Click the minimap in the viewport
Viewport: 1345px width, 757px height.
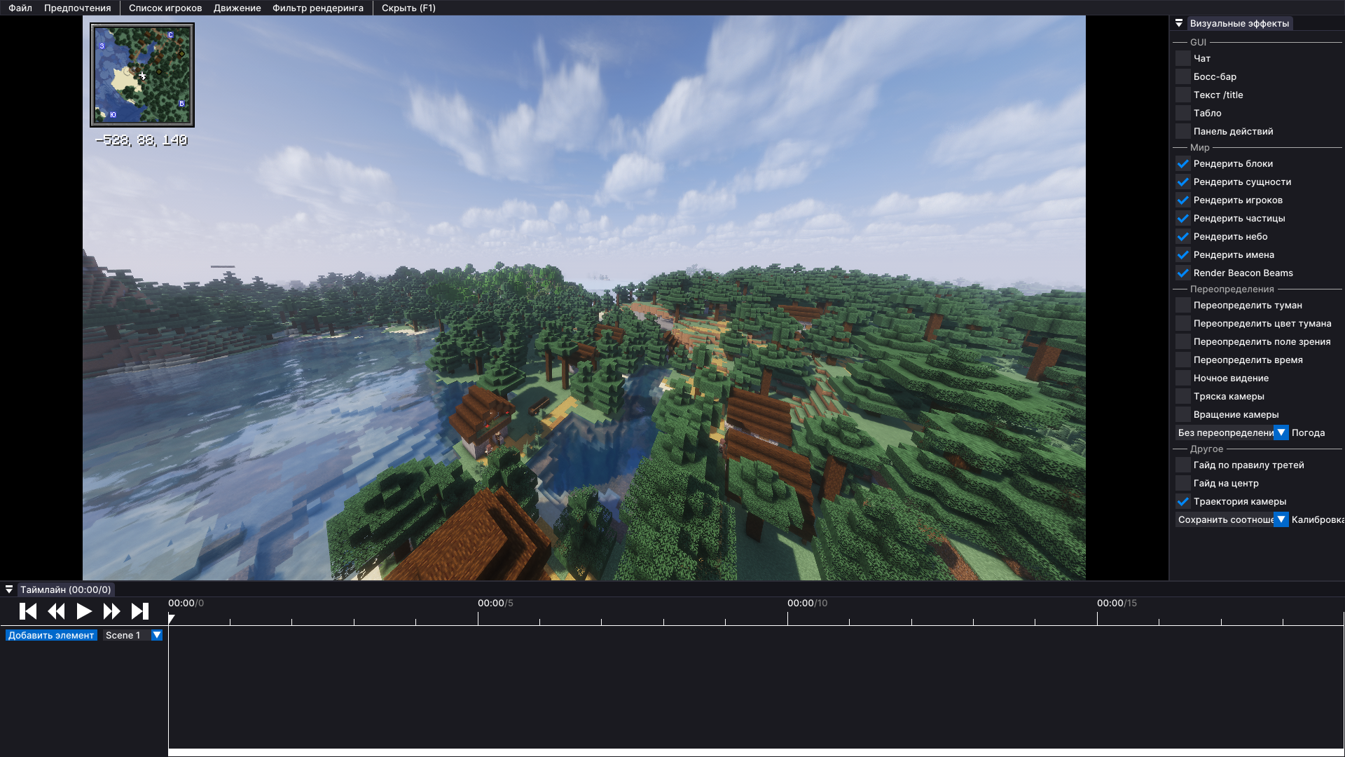click(142, 75)
